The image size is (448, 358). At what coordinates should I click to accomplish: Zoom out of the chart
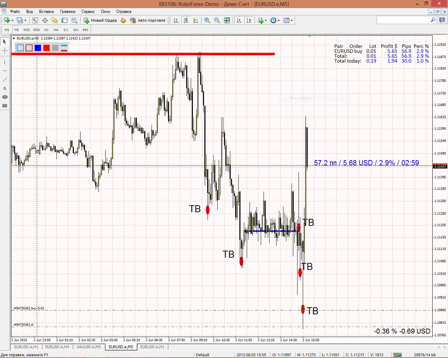pyautogui.click(x=217, y=20)
